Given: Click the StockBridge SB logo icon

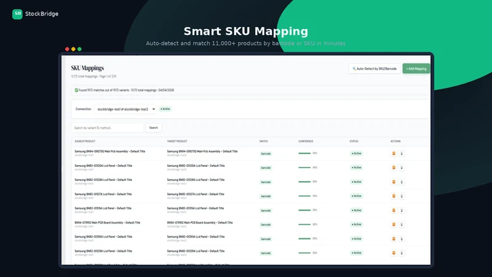Looking at the screenshot, I should click(x=17, y=14).
